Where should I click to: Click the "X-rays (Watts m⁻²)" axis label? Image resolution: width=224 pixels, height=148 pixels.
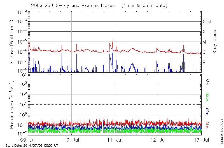(x=12, y=42)
